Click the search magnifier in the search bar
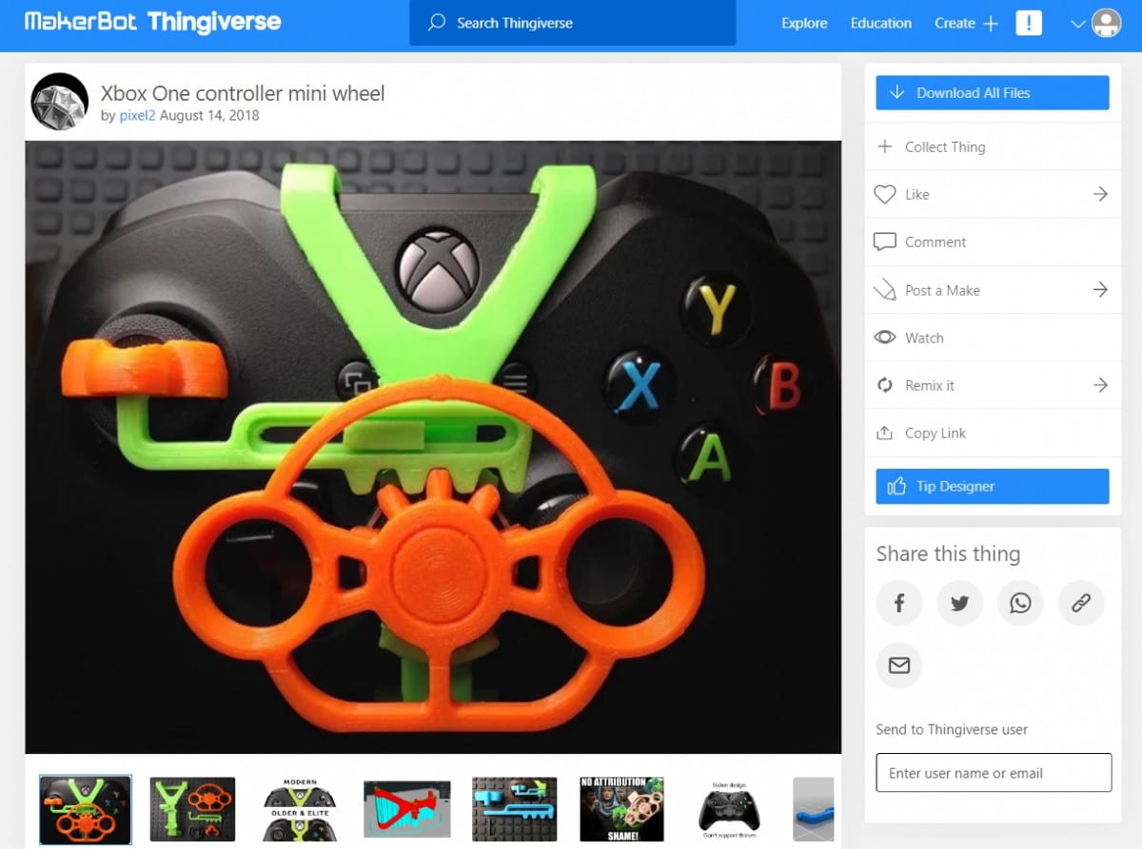1142x849 pixels. click(436, 23)
